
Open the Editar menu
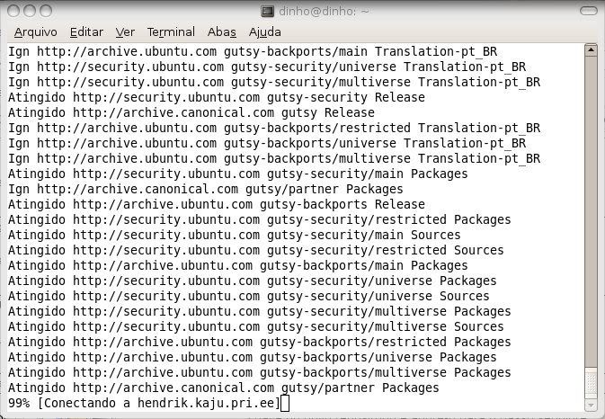click(86, 32)
